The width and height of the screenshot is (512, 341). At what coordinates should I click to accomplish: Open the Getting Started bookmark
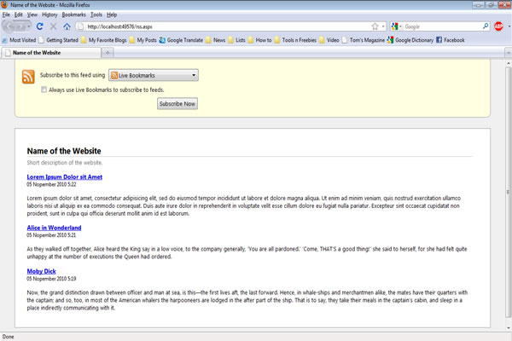[x=59, y=40]
